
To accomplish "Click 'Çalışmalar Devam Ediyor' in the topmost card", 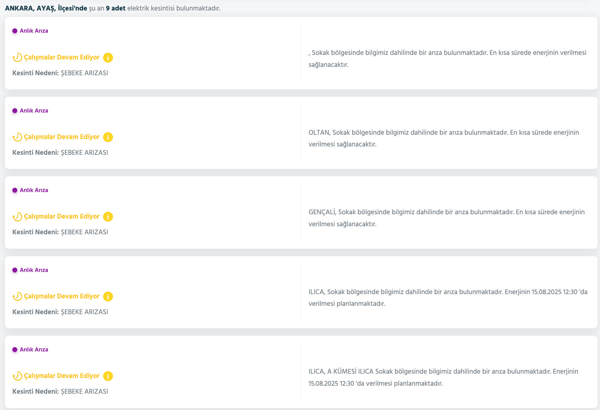I will [62, 57].
